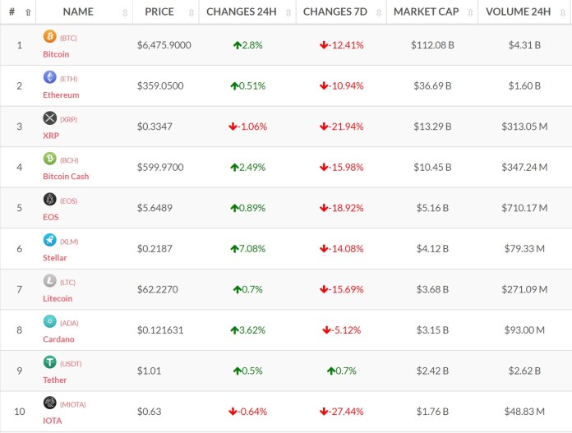The width and height of the screenshot is (572, 433).
Task: Open the Tether name link
Action: tap(55, 380)
